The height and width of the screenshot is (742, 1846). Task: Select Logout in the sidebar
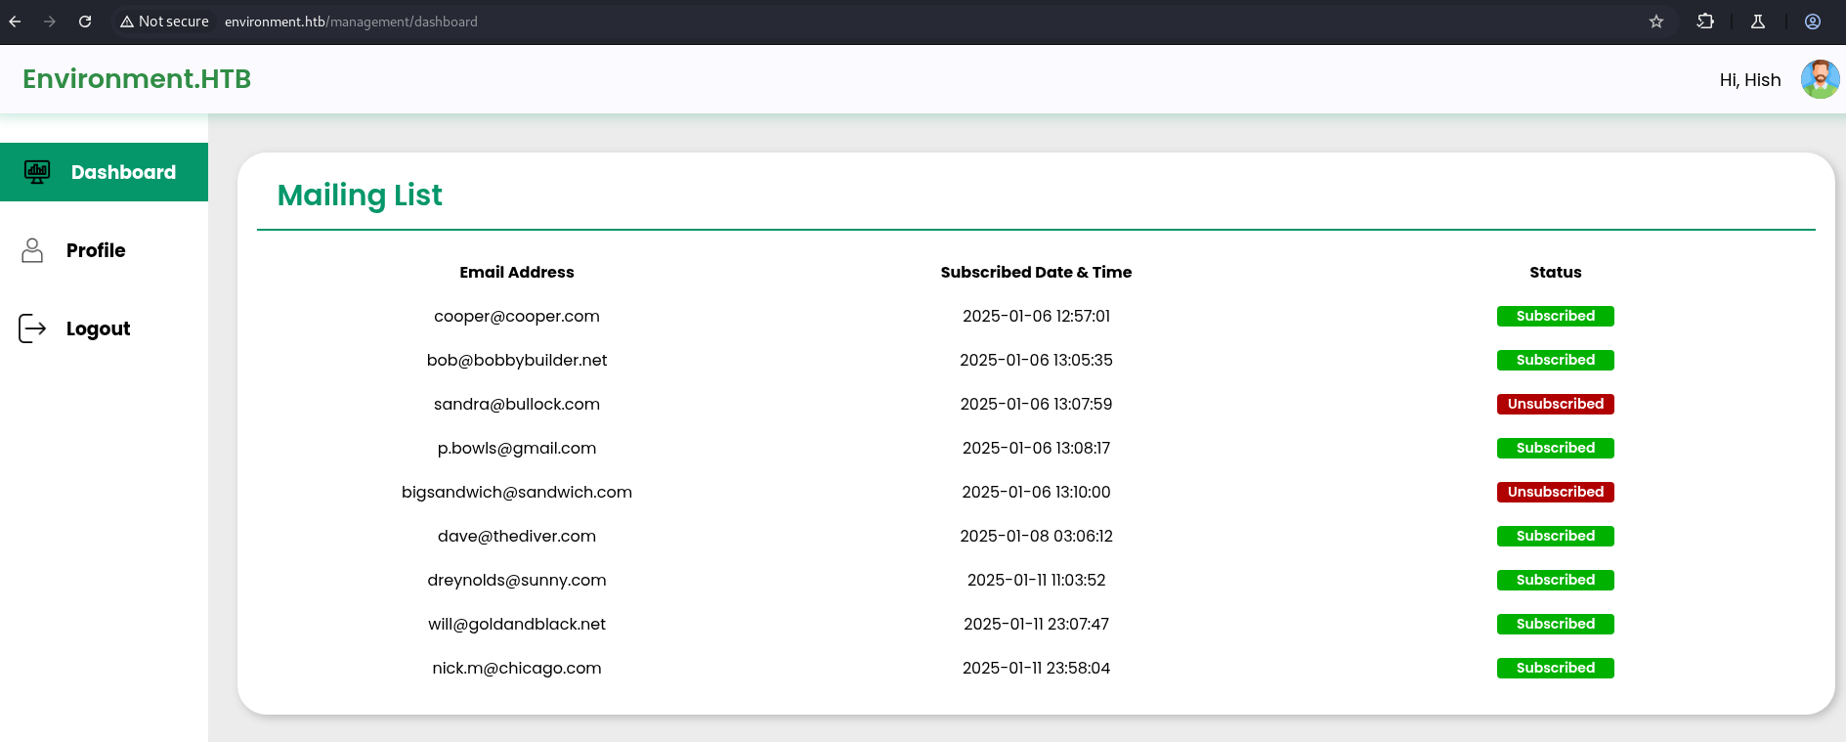(104, 328)
